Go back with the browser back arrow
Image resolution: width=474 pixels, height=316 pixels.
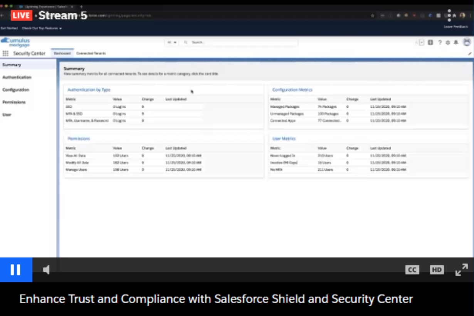(2, 15)
